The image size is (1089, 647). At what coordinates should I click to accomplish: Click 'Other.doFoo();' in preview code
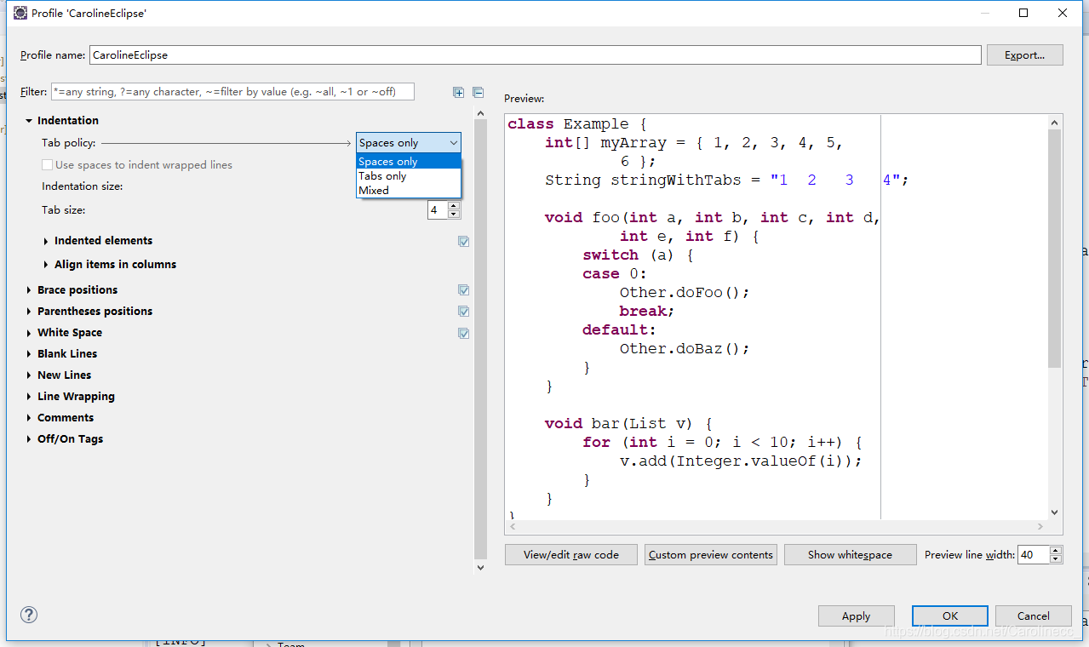pyautogui.click(x=684, y=293)
